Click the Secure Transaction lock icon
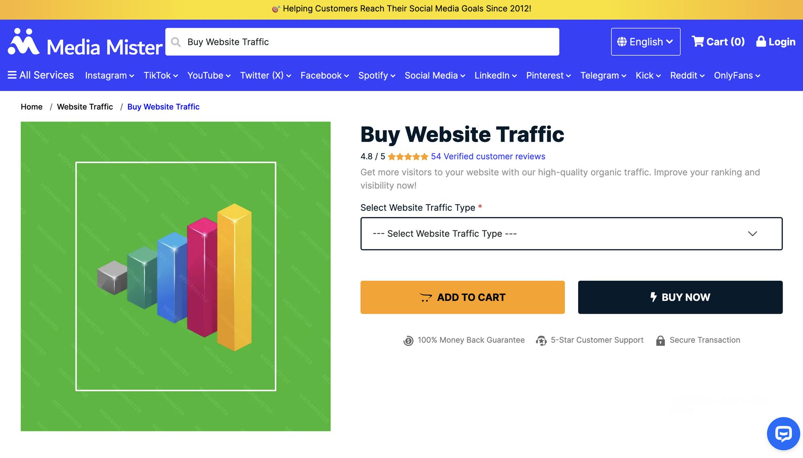 pyautogui.click(x=660, y=340)
